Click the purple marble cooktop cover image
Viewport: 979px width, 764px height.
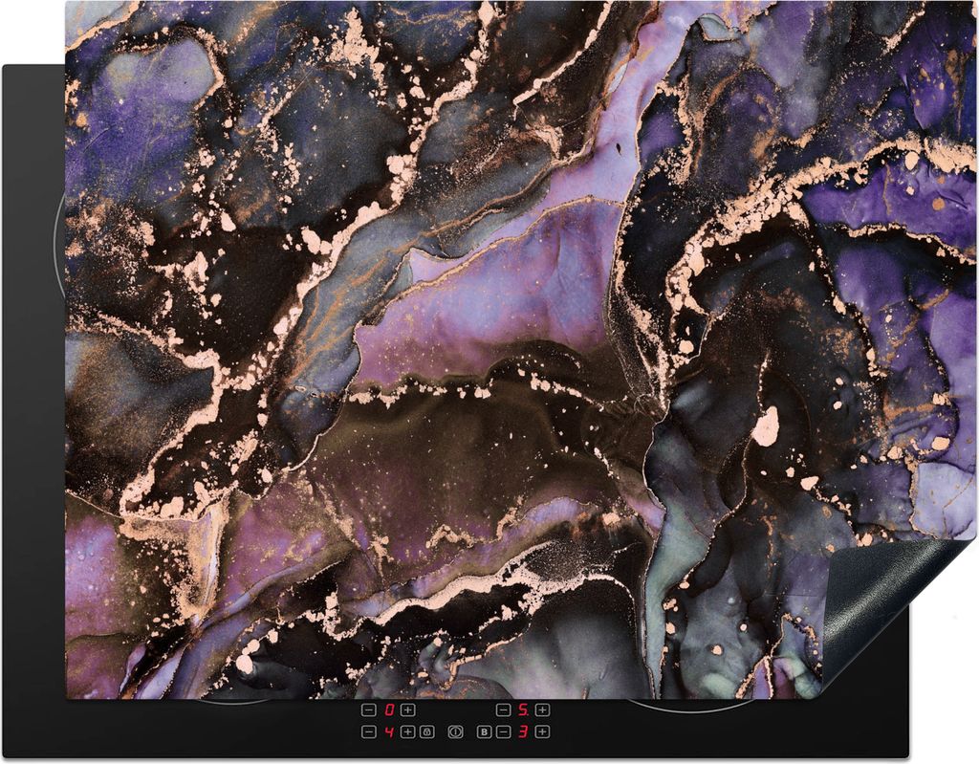point(478,335)
